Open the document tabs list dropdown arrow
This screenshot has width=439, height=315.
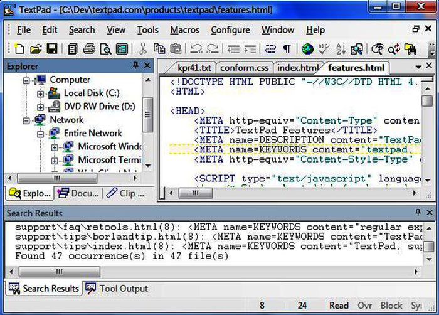point(418,67)
